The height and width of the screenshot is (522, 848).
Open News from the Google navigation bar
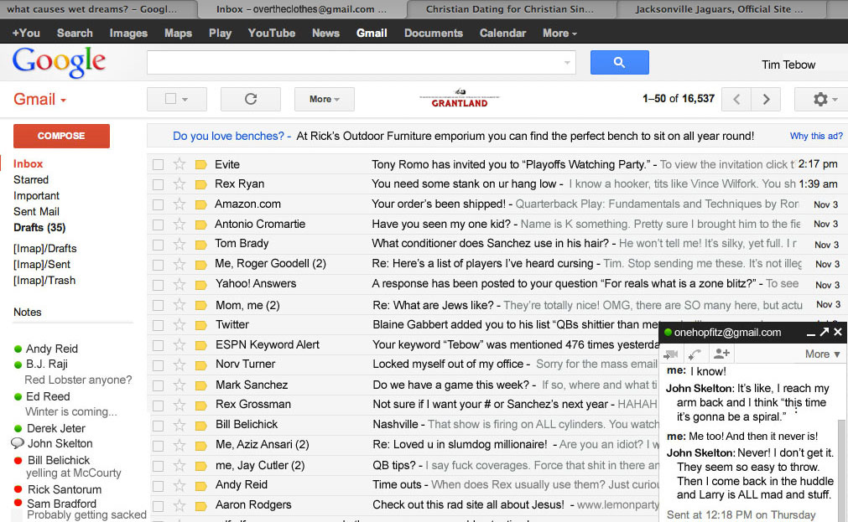point(325,33)
